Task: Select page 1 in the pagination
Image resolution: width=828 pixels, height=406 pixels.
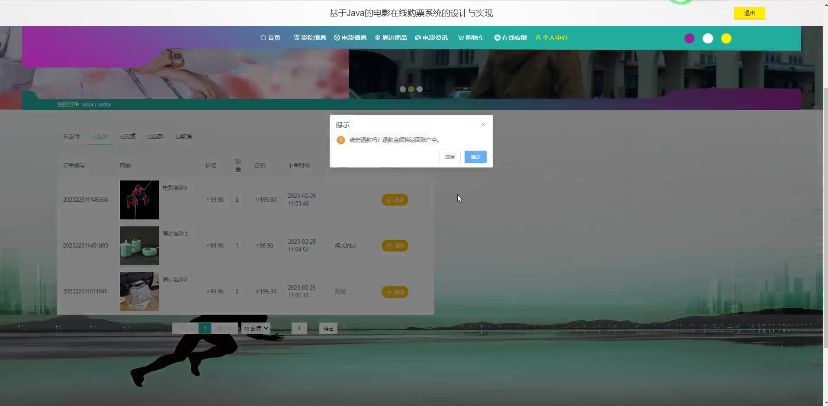Action: coord(205,329)
